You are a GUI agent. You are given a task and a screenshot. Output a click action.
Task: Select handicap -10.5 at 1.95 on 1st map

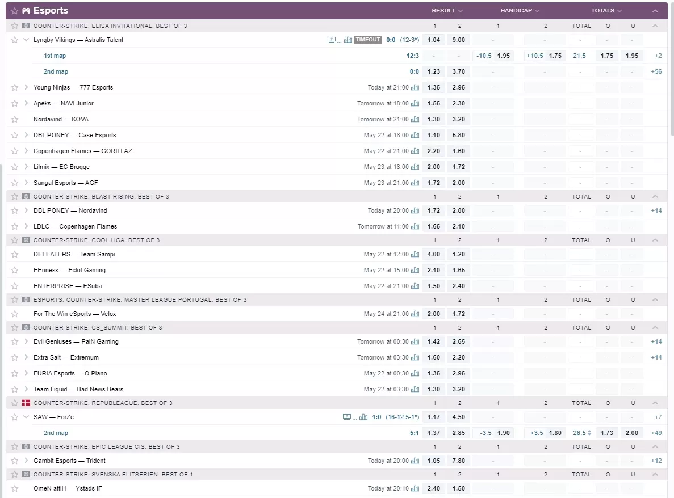point(493,56)
